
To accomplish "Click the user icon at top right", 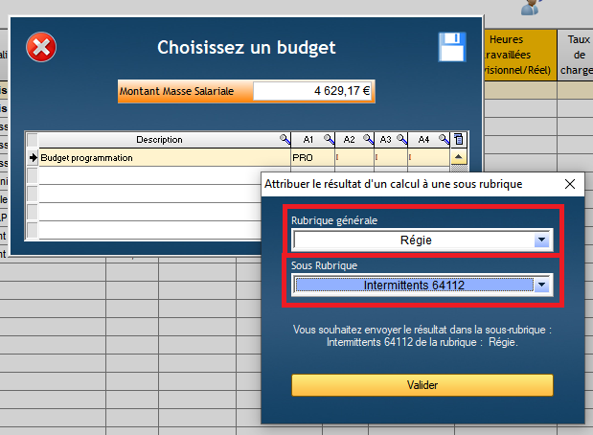I will (x=530, y=8).
